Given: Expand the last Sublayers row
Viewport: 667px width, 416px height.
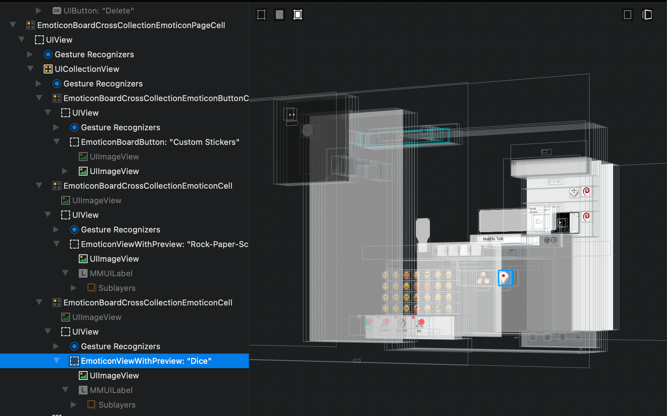Looking at the screenshot, I should pyautogui.click(x=73, y=405).
